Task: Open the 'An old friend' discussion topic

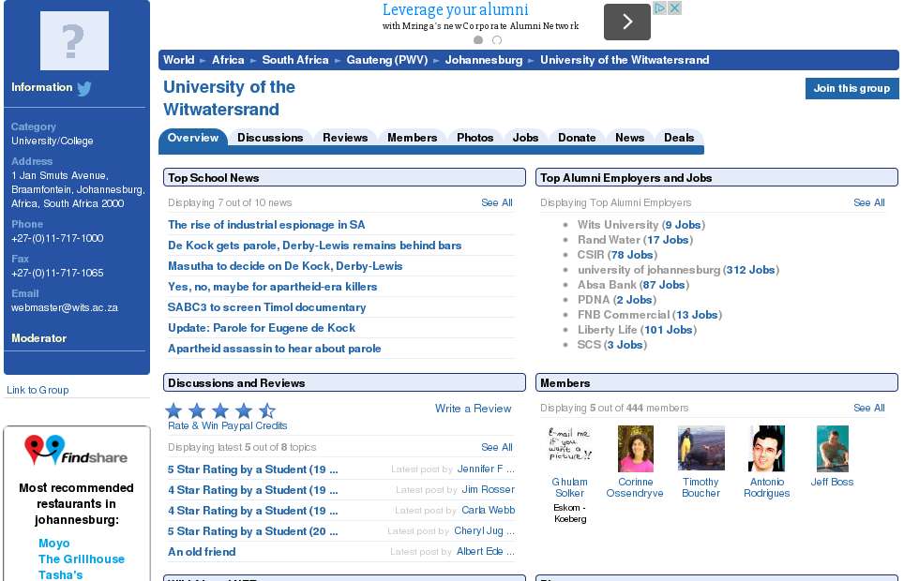Action: [x=202, y=552]
